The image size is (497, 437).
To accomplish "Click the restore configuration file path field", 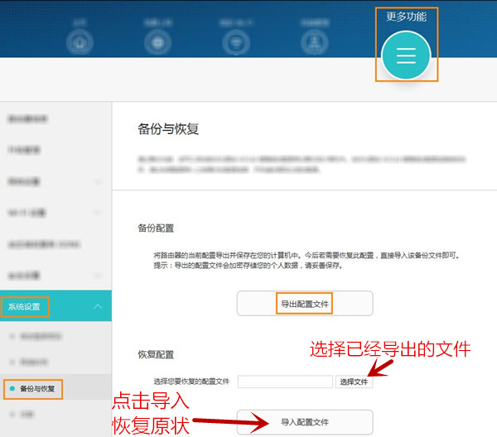I will click(x=285, y=382).
